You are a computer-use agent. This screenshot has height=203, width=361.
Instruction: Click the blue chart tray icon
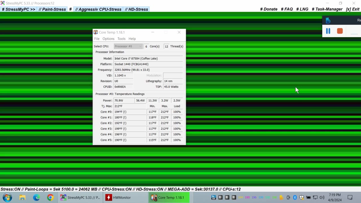[x=213, y=197]
